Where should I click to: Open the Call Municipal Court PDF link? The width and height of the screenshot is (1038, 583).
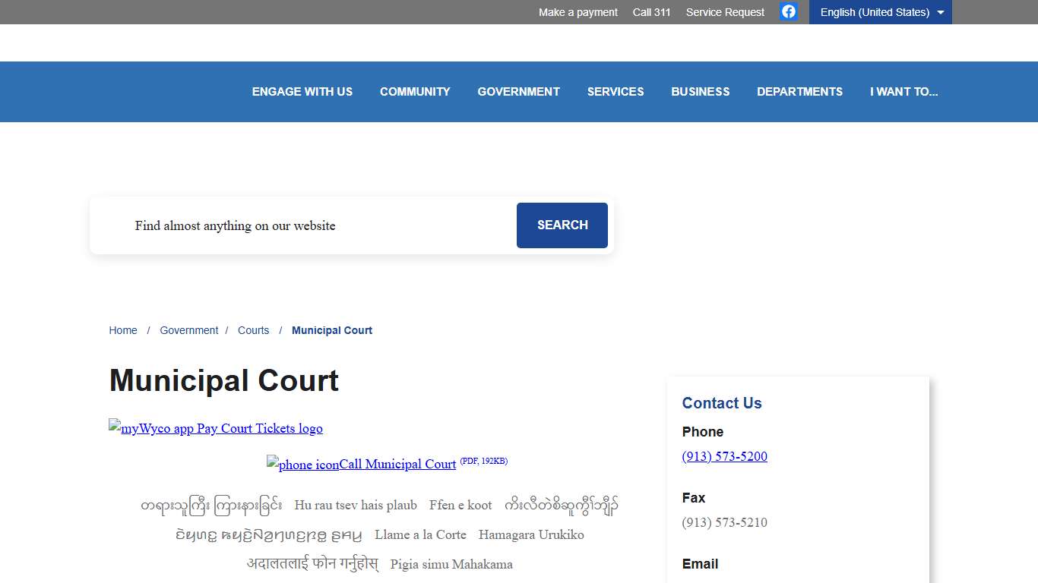[397, 465]
